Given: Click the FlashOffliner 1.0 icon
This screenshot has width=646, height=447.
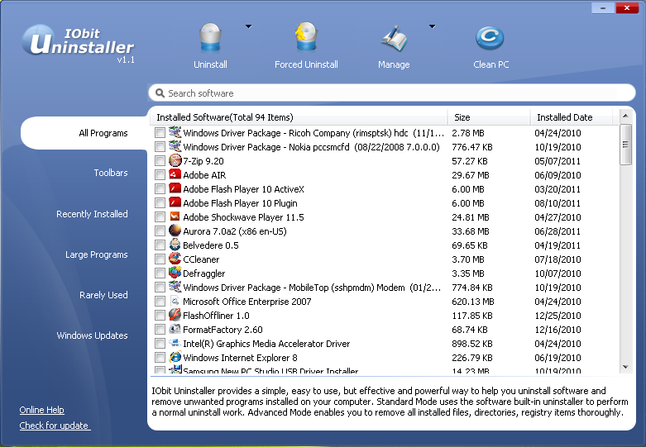Looking at the screenshot, I should pyautogui.click(x=175, y=315).
